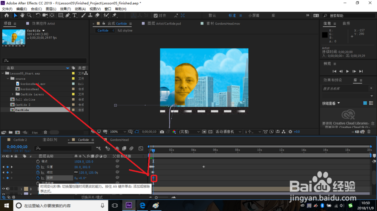Switch to 小屏幕 workspace
Viewport: 377px width, 211px height.
[x=254, y=15]
